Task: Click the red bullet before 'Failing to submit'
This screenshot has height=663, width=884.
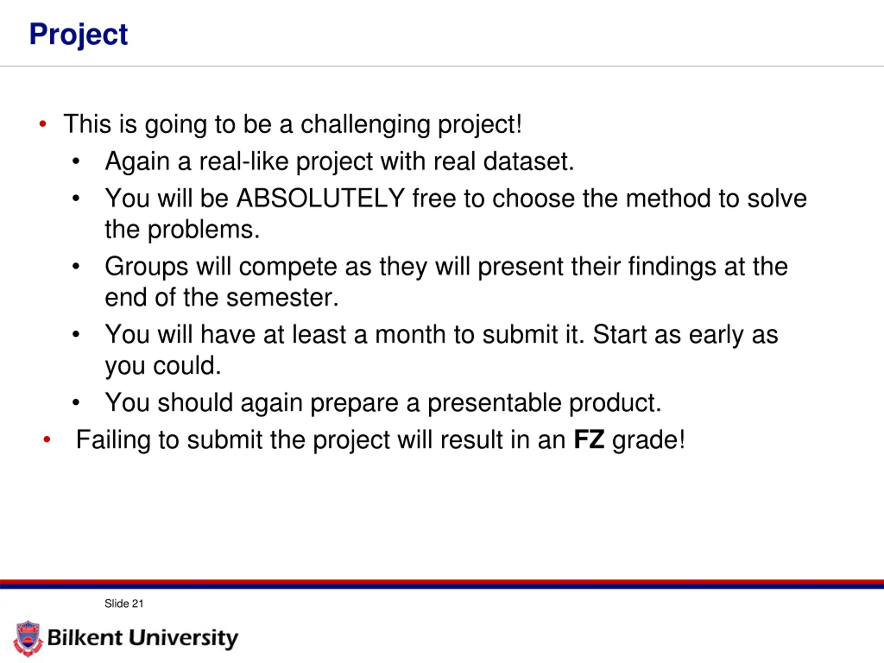Action: point(47,440)
